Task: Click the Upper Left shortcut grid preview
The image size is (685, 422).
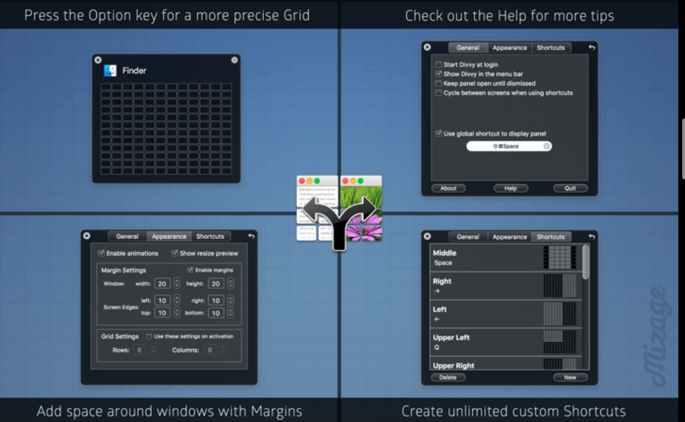Action: coord(560,342)
